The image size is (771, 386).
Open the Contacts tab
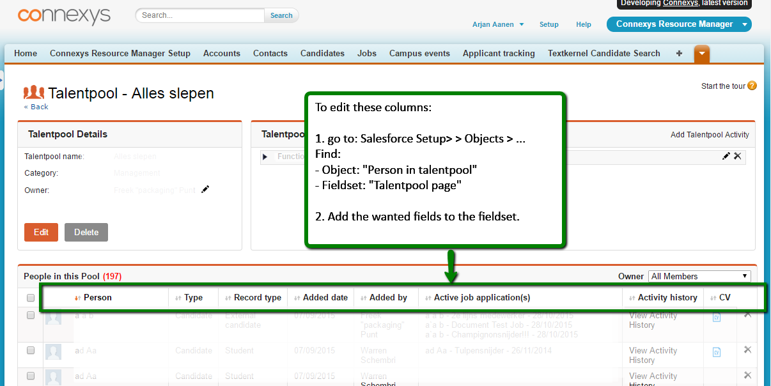(x=270, y=54)
